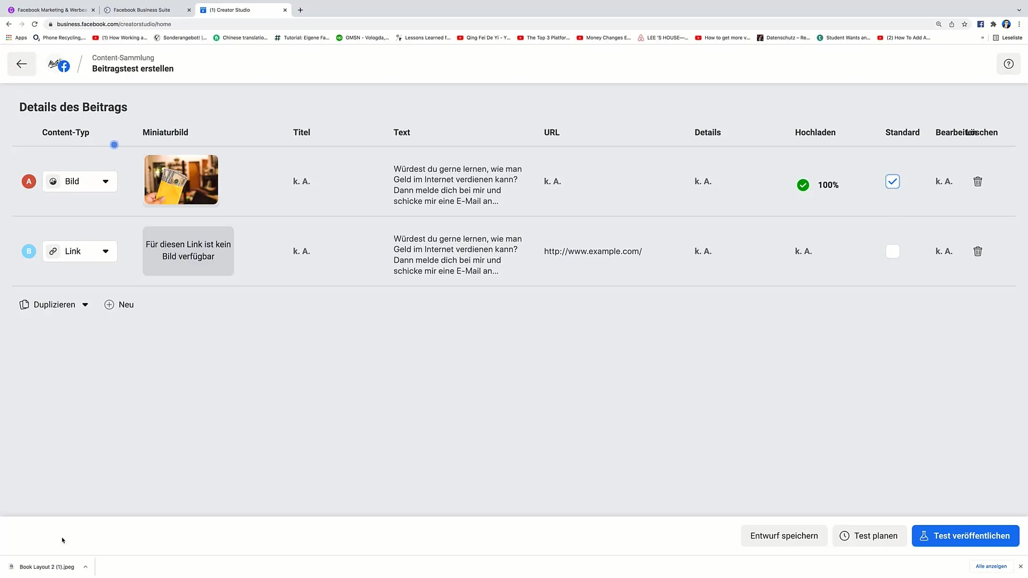This screenshot has height=578, width=1028.
Task: Uncheck Standard checkbox for variant A
Action: 893,181
